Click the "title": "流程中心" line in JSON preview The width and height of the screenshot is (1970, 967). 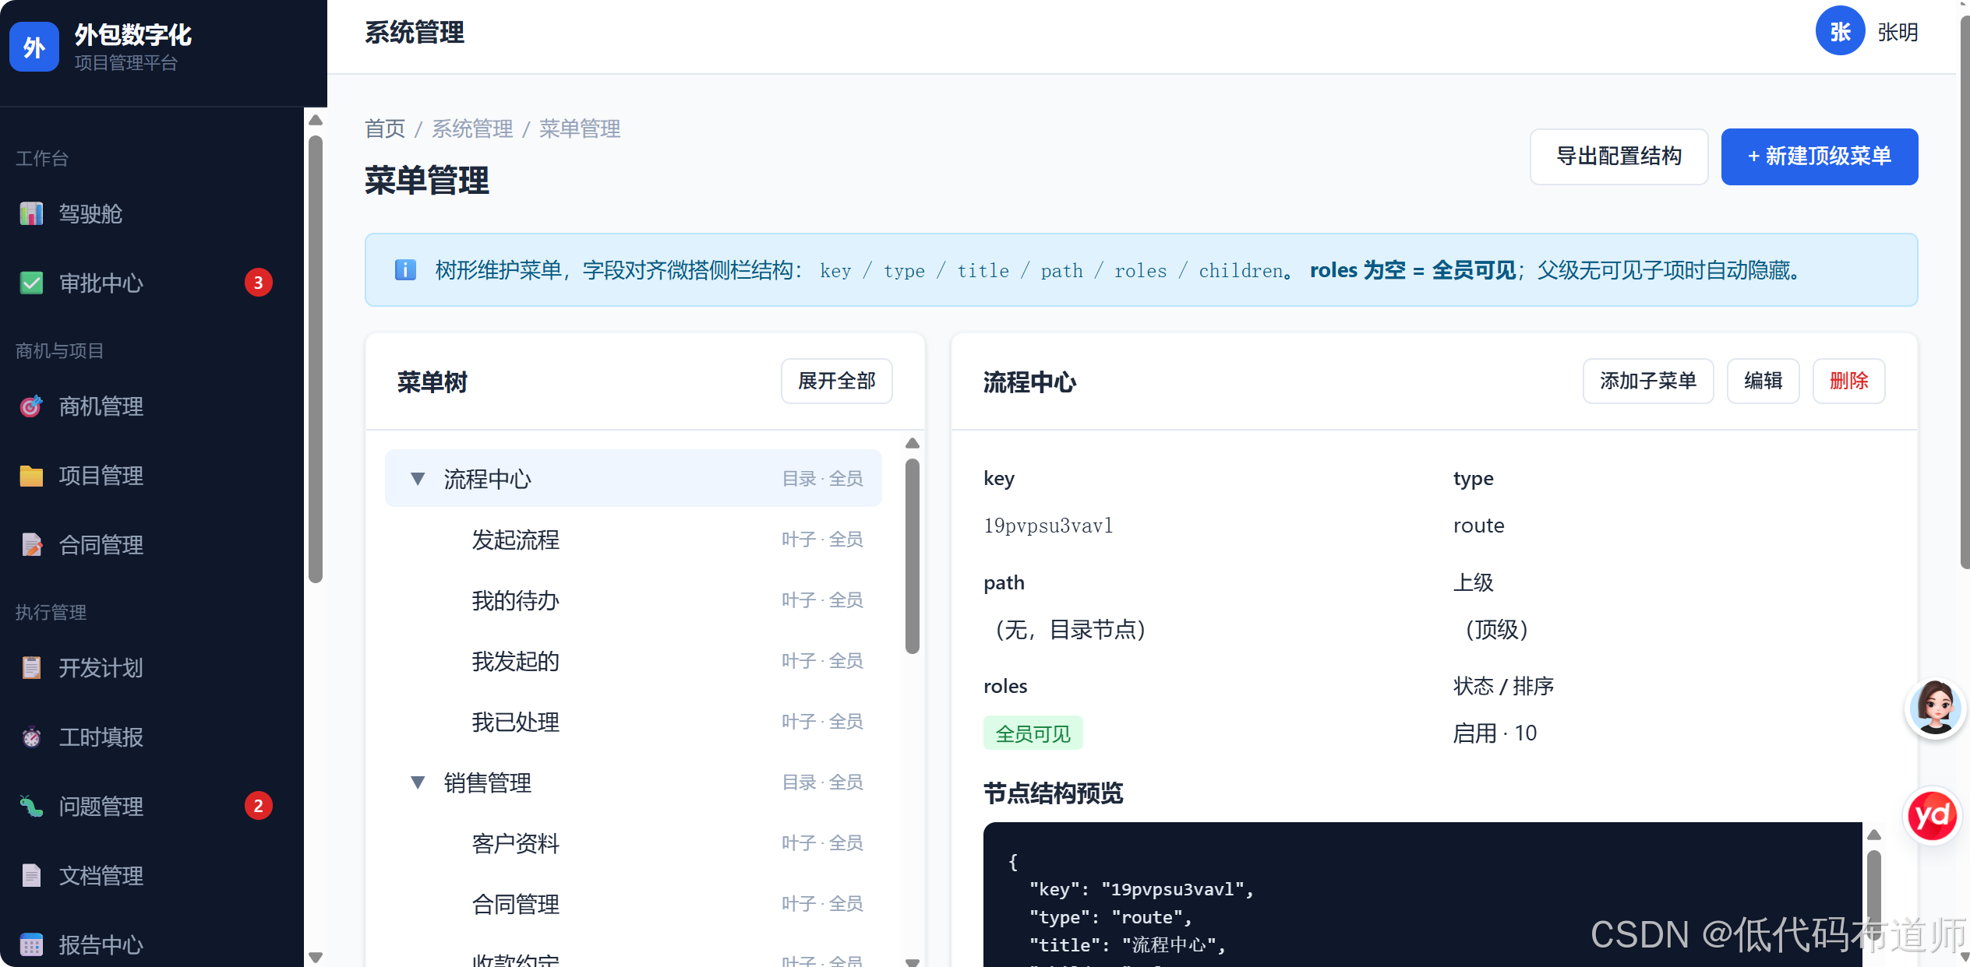click(x=1127, y=944)
